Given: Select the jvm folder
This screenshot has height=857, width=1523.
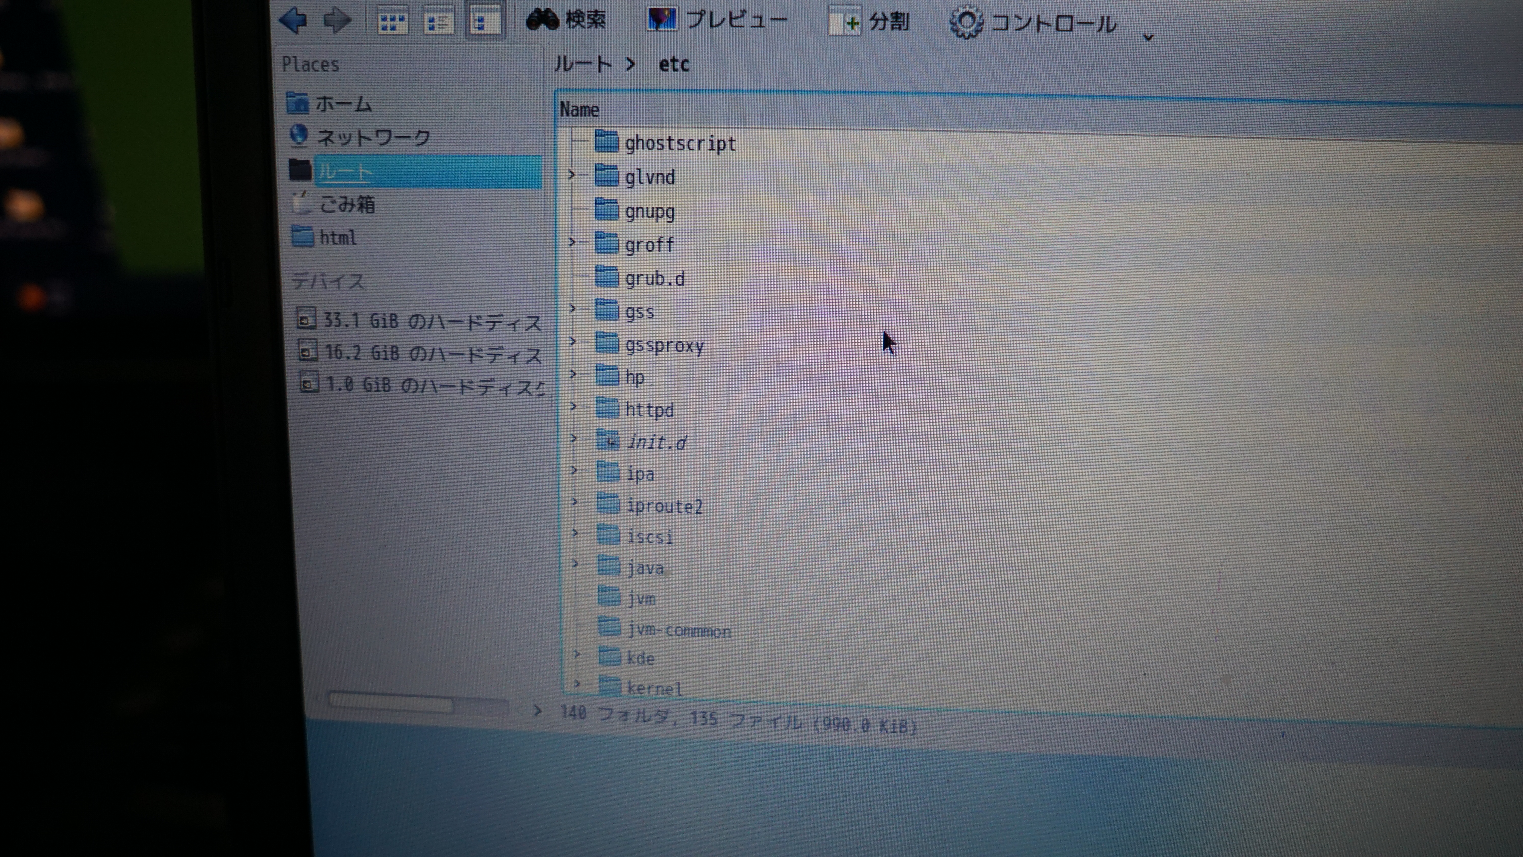Looking at the screenshot, I should tap(627, 597).
